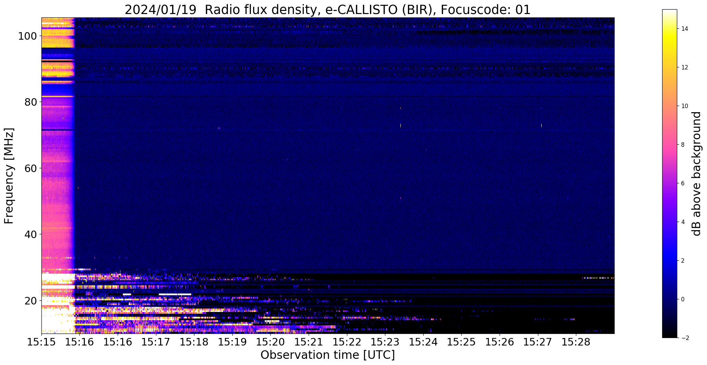Click the 20 tick on frequency axis
Image resolution: width=707 pixels, height=365 pixels.
pyautogui.click(x=31, y=300)
